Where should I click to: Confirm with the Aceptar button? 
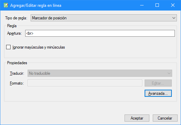point(137,118)
